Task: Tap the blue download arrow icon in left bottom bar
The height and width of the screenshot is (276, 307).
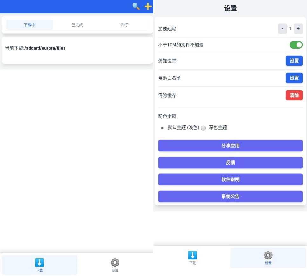Action: coord(39,263)
